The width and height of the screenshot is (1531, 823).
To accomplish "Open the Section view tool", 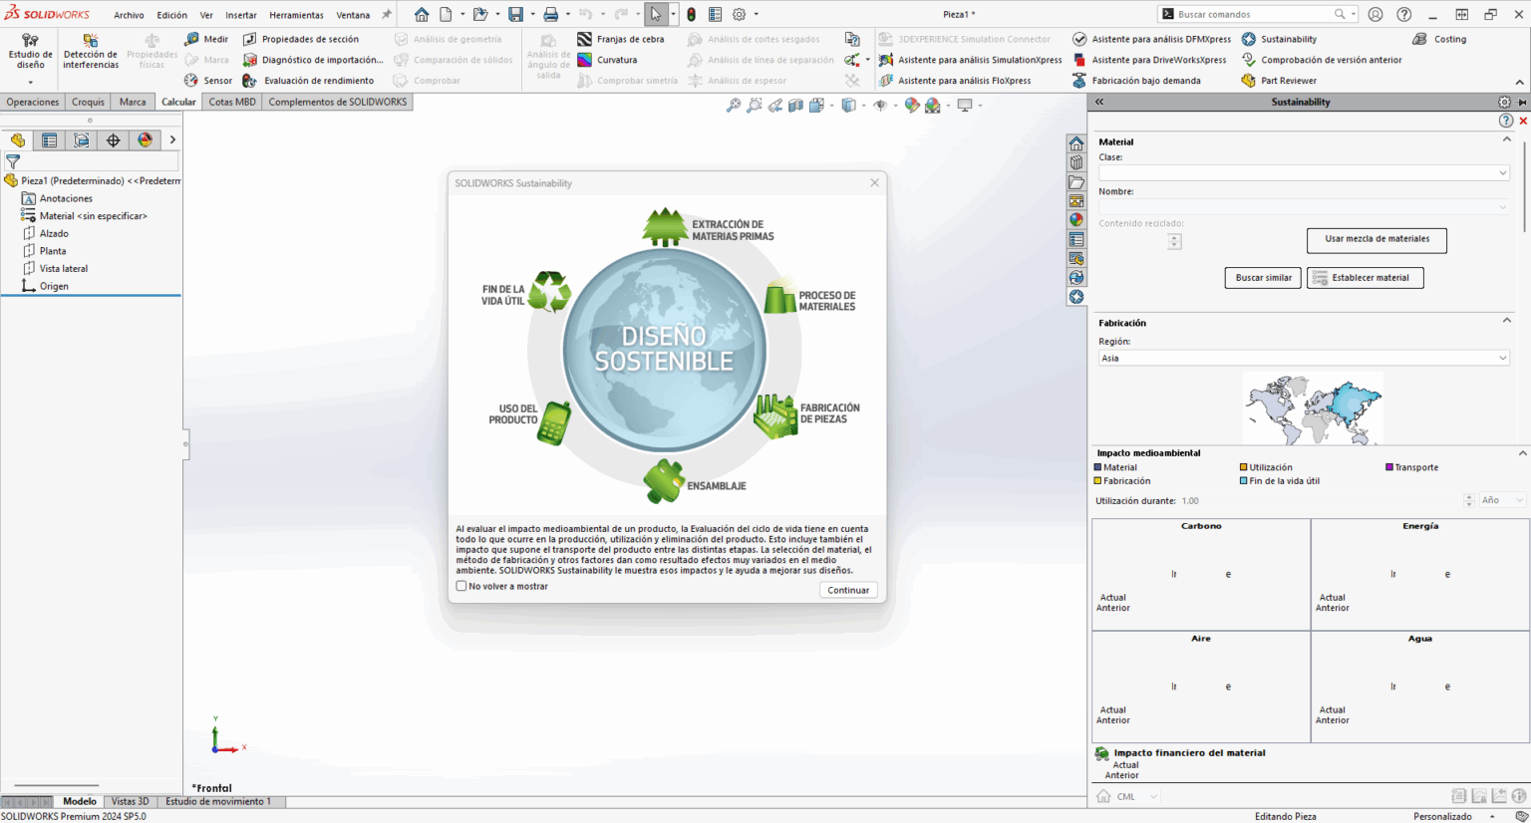I will pos(794,105).
